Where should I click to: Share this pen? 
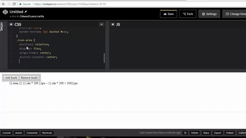pos(206,133)
